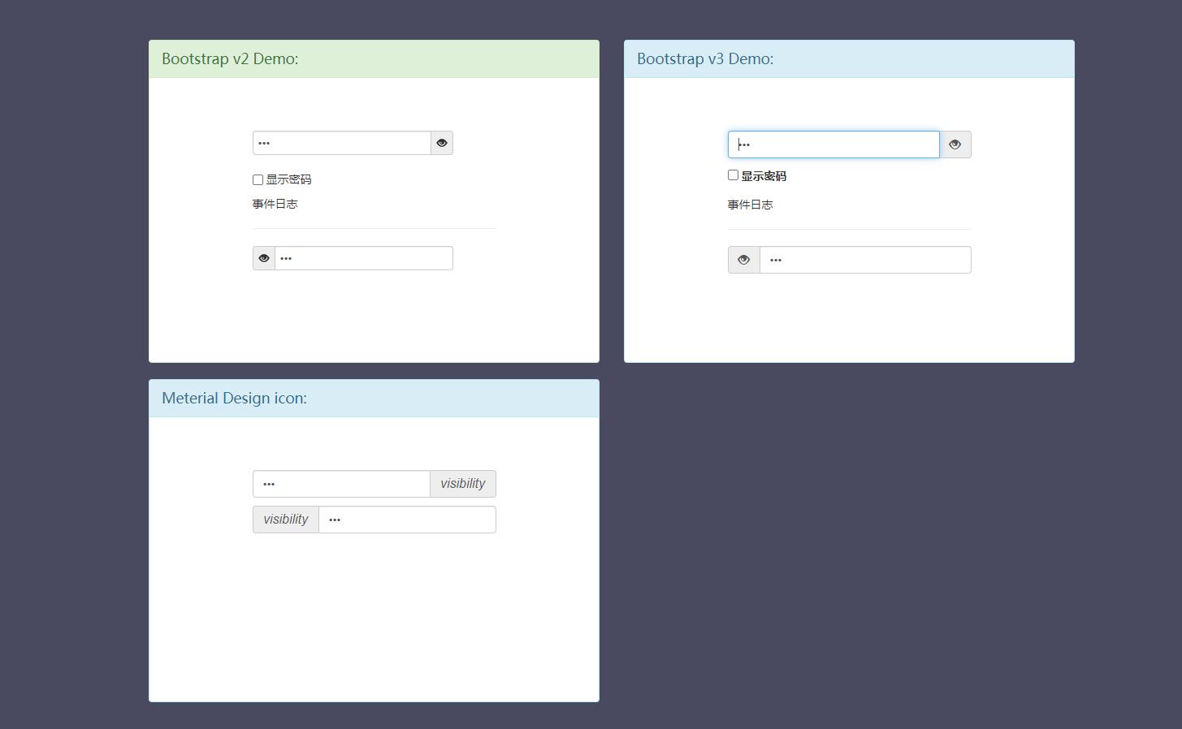Click the visibility button left of Material password field

coord(286,520)
